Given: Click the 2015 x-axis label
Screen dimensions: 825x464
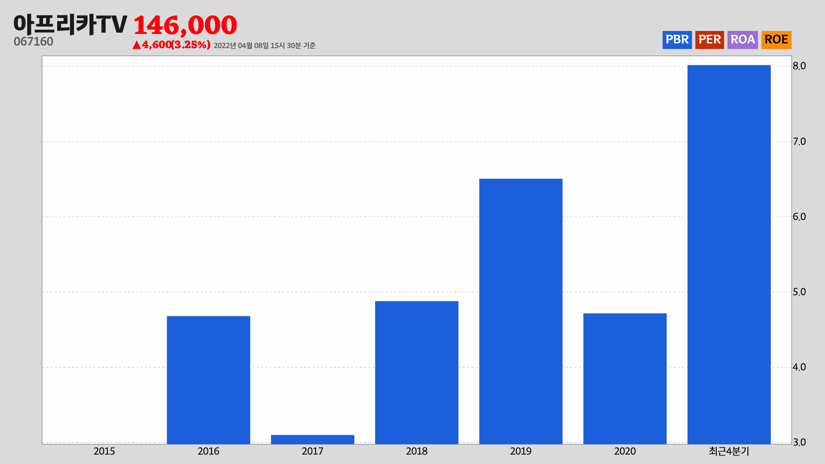Looking at the screenshot, I should pyautogui.click(x=104, y=451).
